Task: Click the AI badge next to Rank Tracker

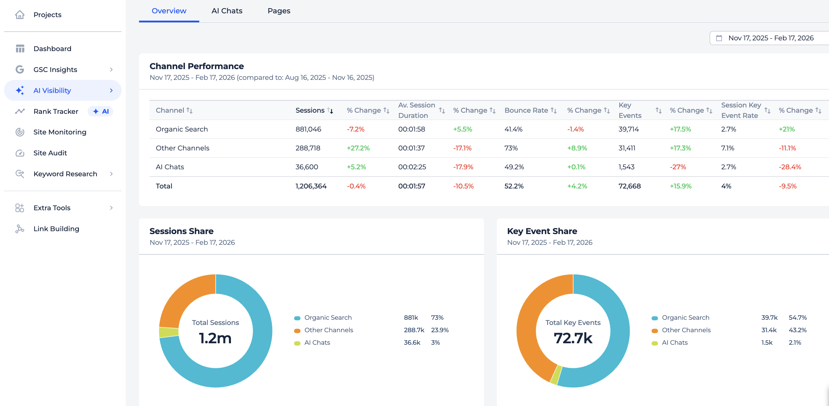Action: click(100, 111)
